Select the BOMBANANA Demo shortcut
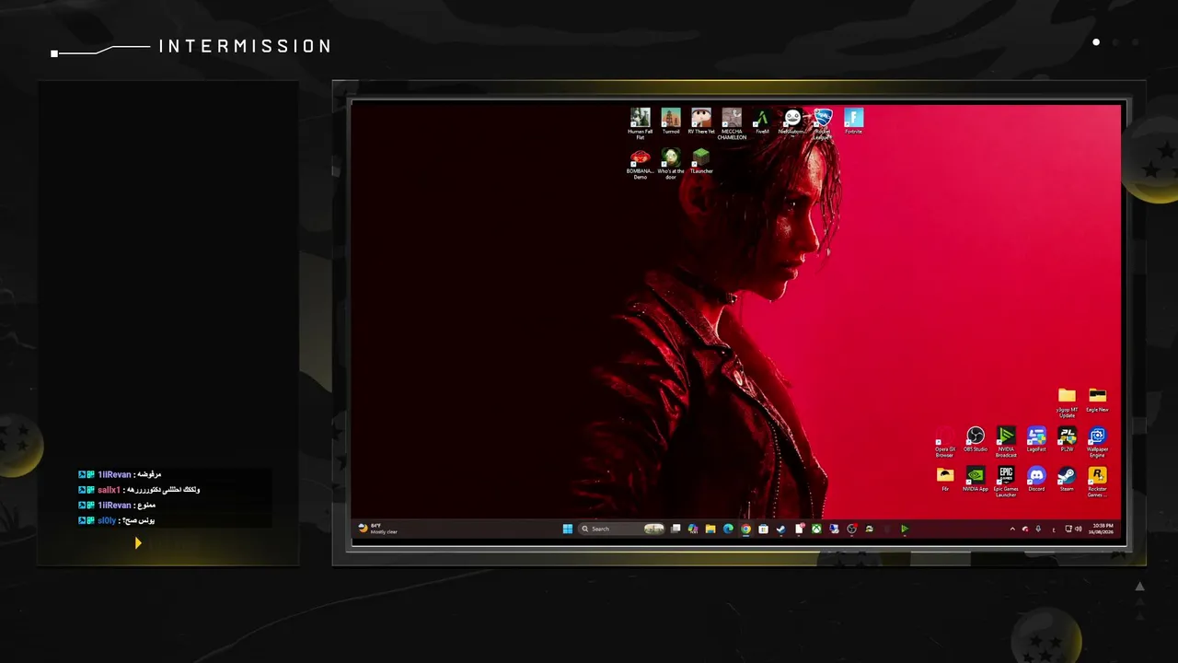The height and width of the screenshot is (663, 1178). point(641,164)
